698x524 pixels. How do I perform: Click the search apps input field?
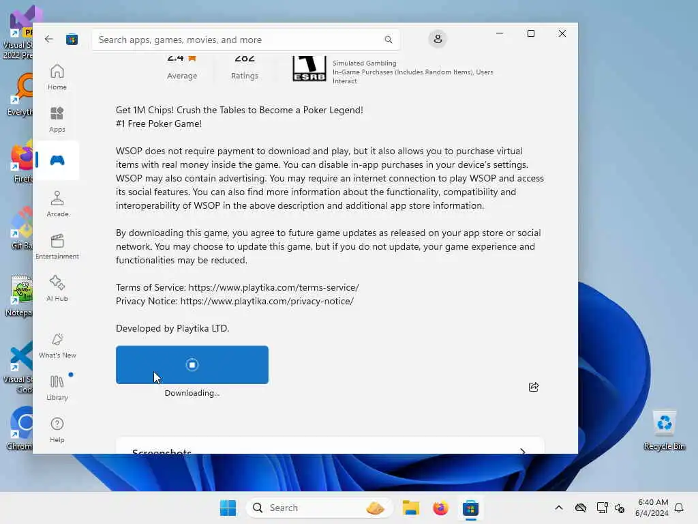point(245,40)
